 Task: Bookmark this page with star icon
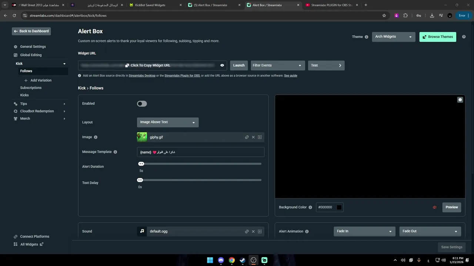tap(384, 16)
